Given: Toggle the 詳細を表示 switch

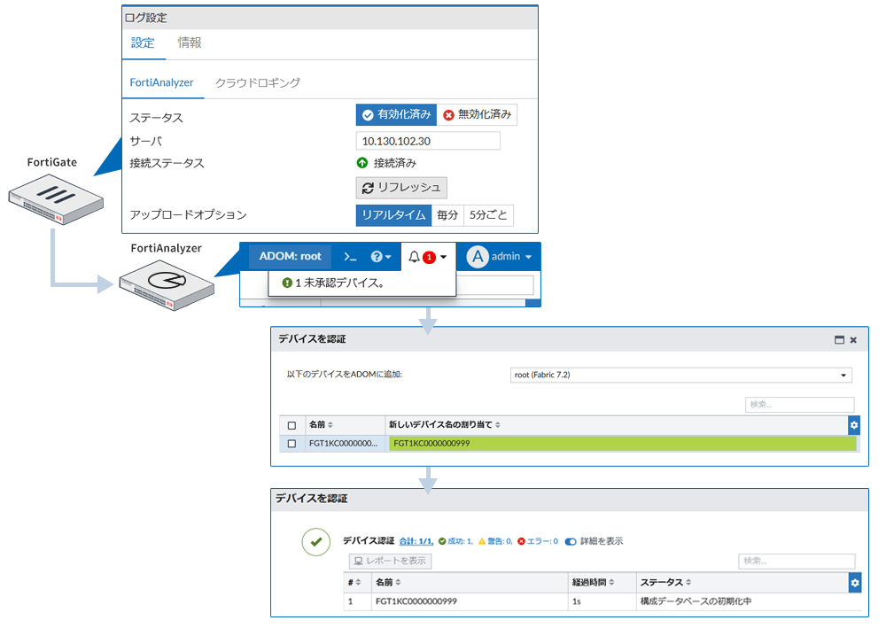Looking at the screenshot, I should click(x=571, y=541).
